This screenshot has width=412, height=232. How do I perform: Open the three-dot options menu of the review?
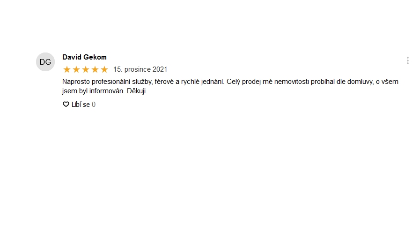click(x=407, y=60)
